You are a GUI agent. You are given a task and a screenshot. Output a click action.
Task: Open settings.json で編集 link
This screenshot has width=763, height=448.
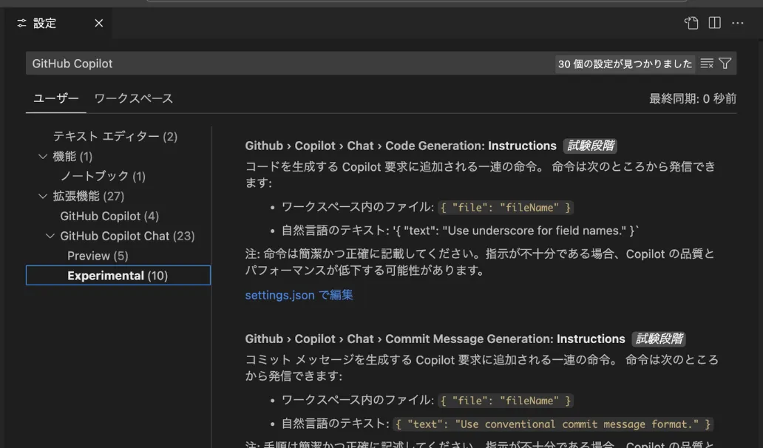[x=299, y=295]
